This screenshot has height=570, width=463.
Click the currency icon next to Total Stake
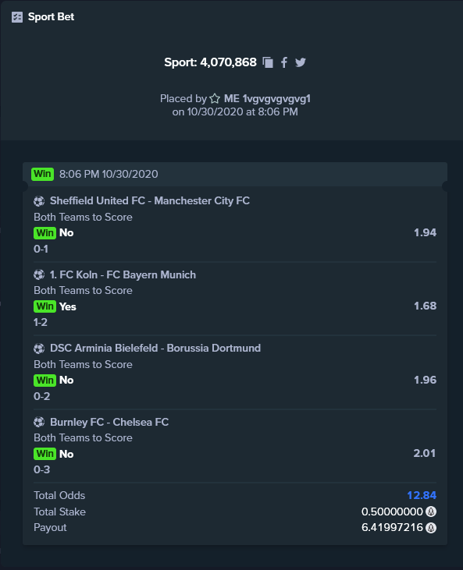tap(431, 512)
